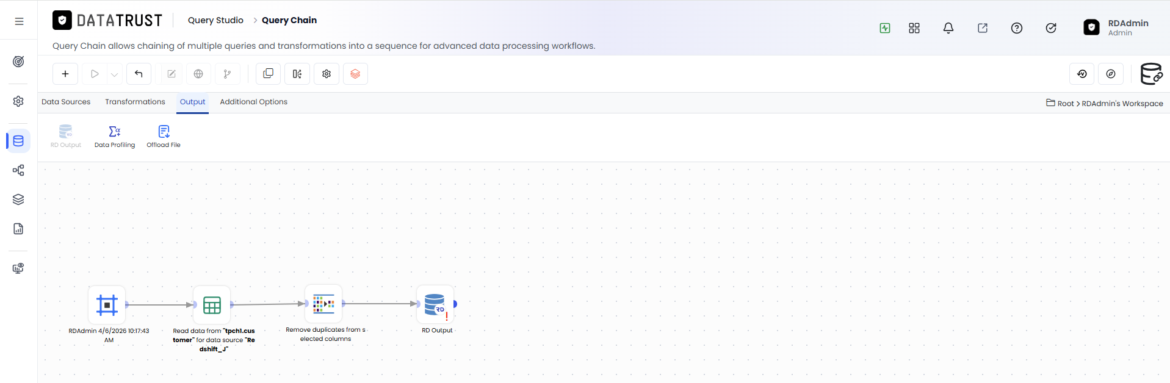Switch to the Data Sources tab
This screenshot has width=1170, height=383.
pos(66,102)
